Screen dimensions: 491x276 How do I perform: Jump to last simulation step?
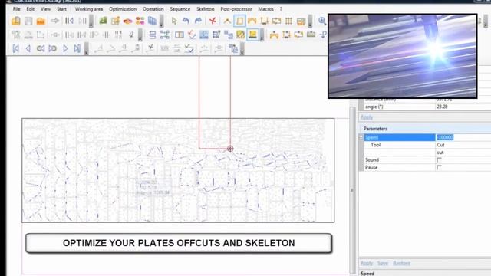pos(77,48)
